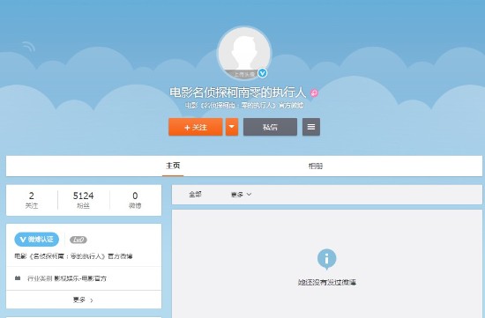View the 2 关注 following count

point(32,200)
